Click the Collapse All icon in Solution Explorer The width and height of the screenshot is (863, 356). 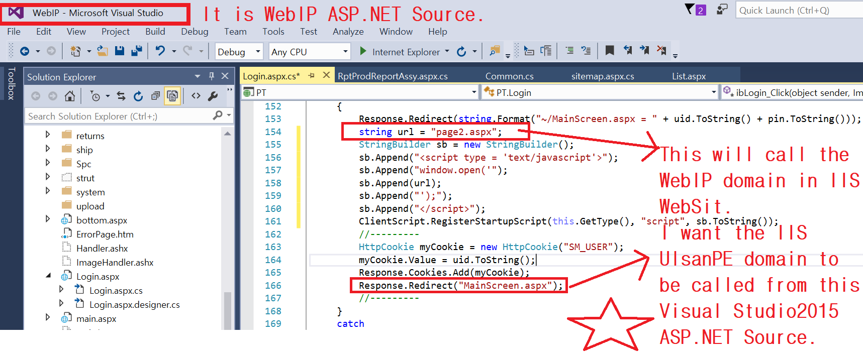(156, 96)
